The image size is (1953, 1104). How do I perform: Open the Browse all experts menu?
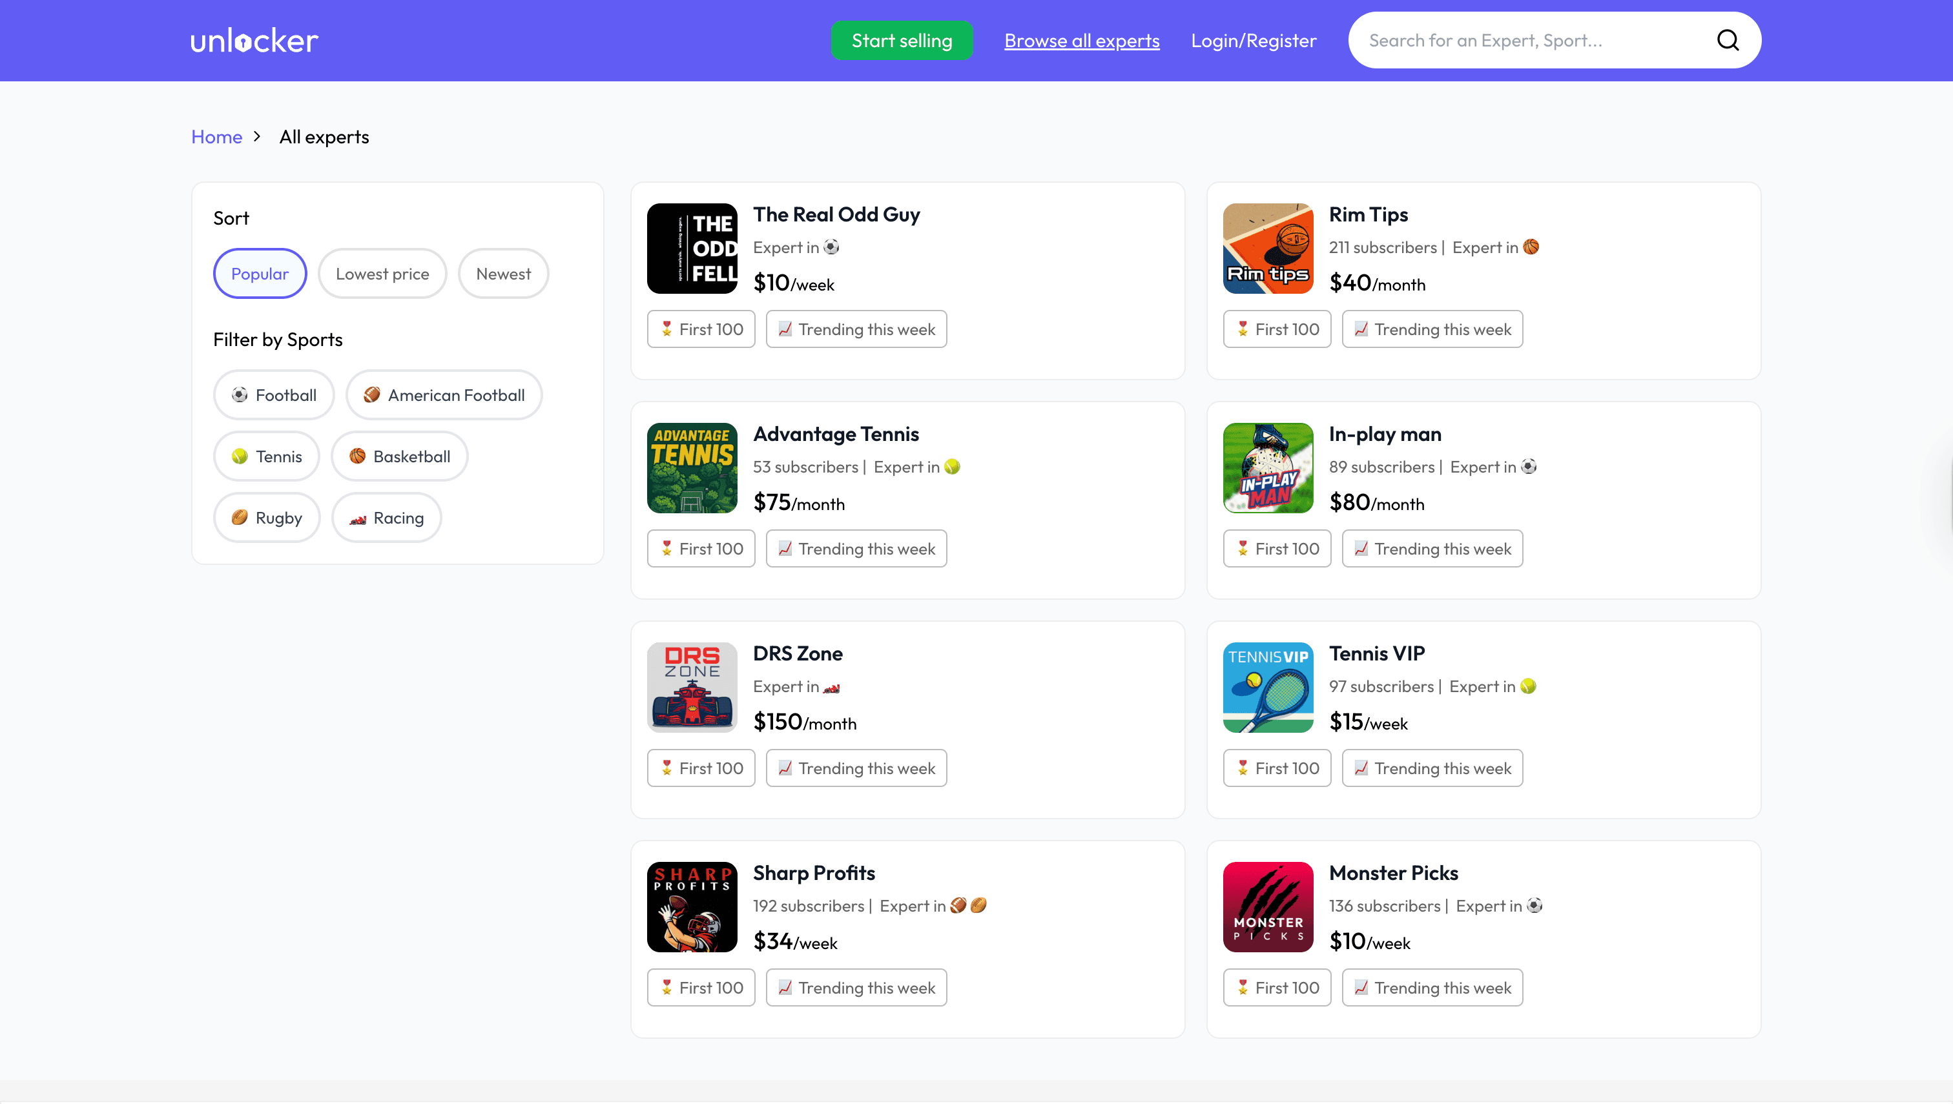[1082, 40]
